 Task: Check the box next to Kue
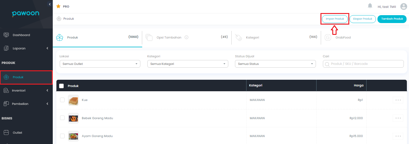(x=62, y=100)
